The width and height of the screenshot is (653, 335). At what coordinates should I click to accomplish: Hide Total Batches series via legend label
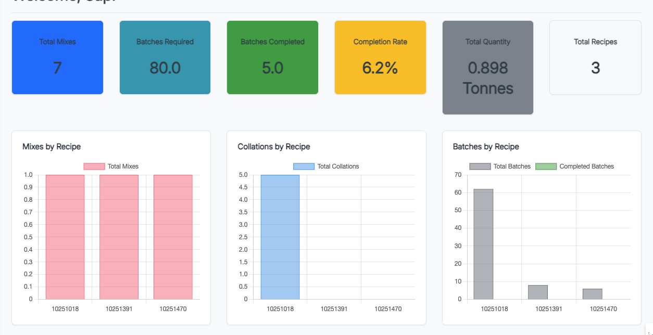511,166
